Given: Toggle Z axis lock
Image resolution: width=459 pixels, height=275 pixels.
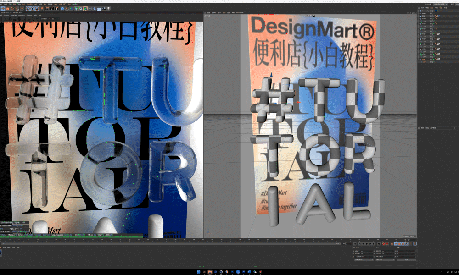Looking at the screenshot, I should (37, 9).
